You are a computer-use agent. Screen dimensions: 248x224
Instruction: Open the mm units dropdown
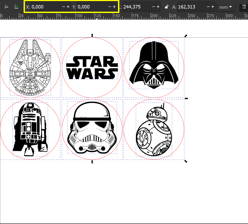tap(225, 7)
